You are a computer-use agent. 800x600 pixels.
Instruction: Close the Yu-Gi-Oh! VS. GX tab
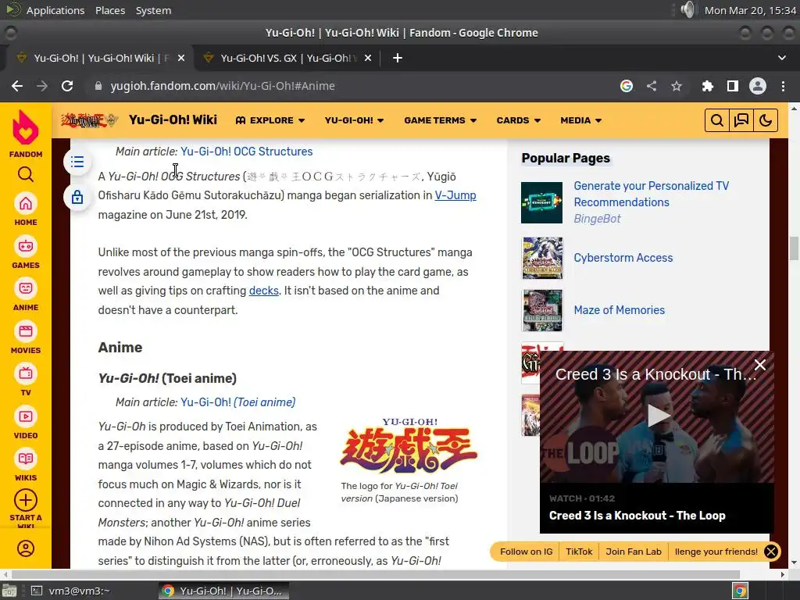(368, 58)
